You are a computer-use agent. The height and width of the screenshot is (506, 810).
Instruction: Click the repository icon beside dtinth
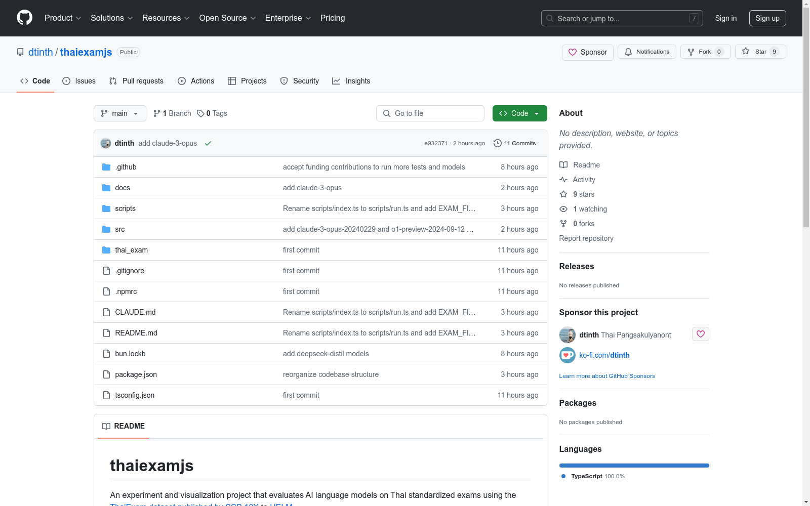click(x=20, y=52)
